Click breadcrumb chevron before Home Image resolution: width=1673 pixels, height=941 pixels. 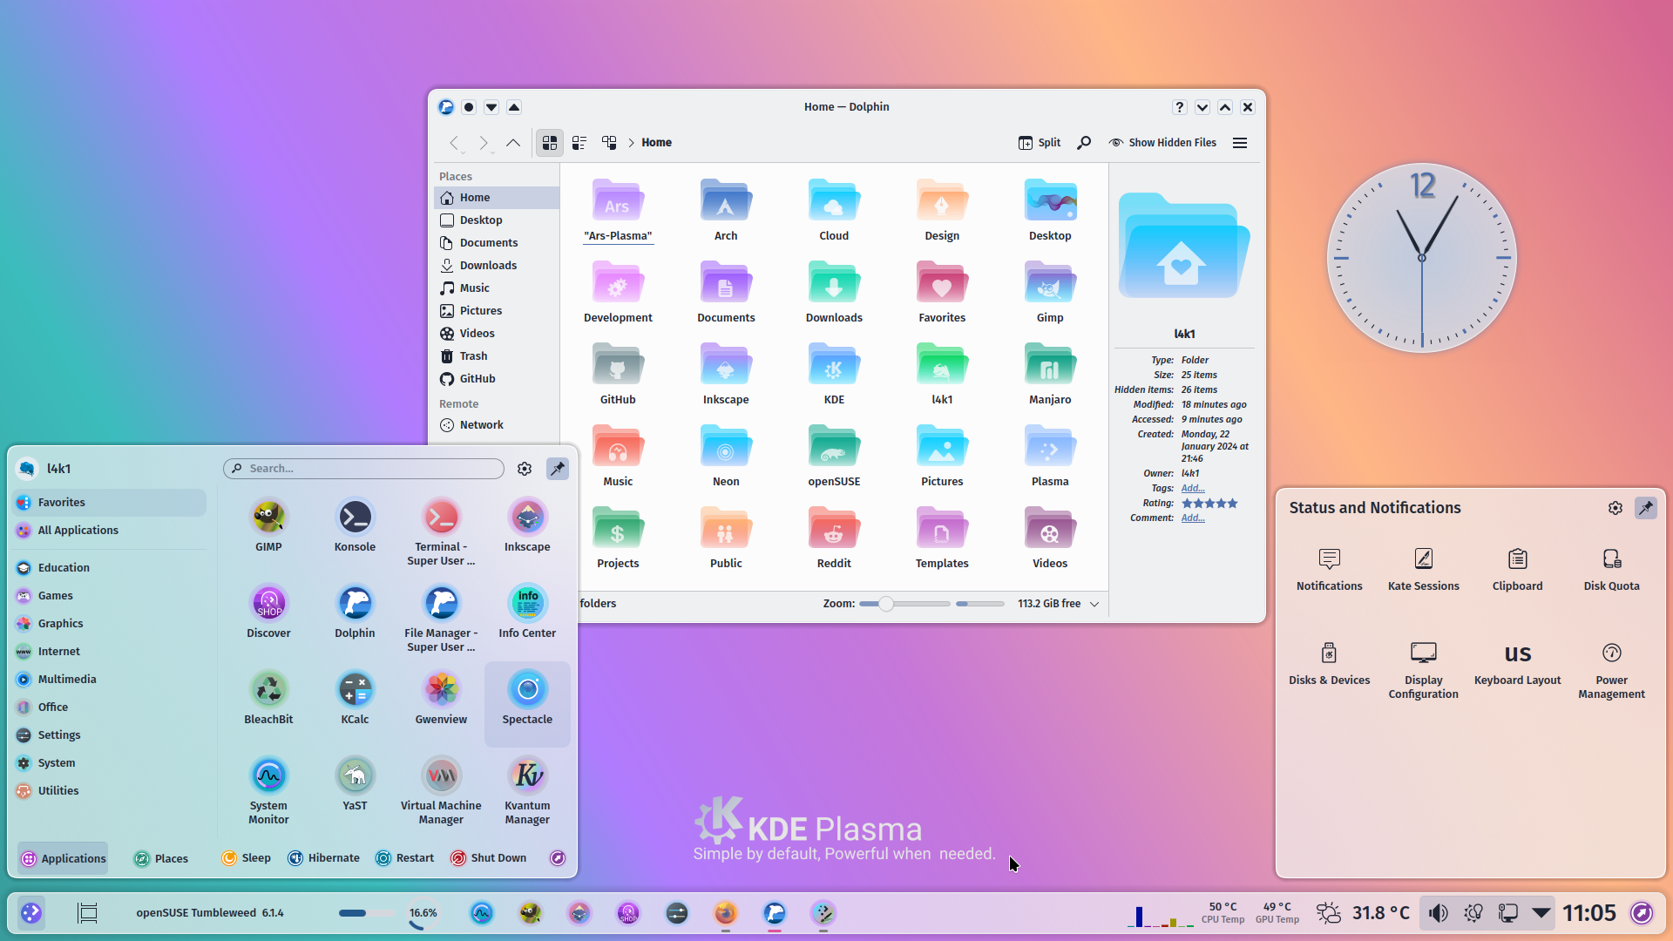pos(631,143)
